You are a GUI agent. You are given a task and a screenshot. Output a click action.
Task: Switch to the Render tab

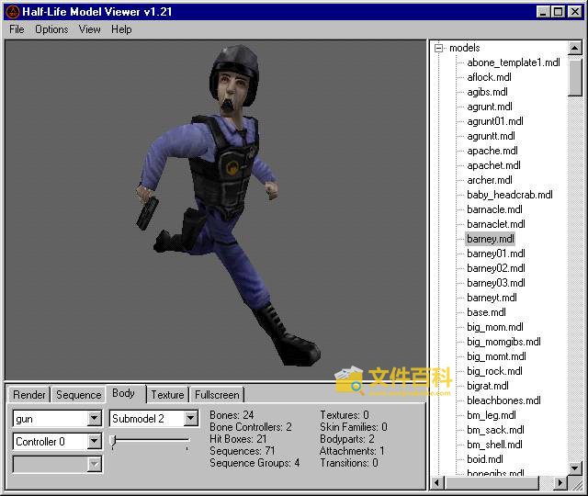pyautogui.click(x=28, y=395)
